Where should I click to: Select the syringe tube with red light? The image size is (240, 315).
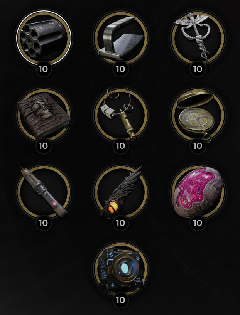point(44,192)
